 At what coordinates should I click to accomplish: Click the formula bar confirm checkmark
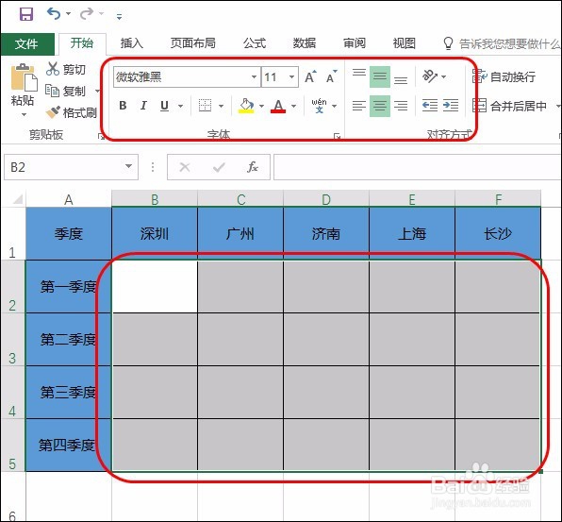click(219, 167)
